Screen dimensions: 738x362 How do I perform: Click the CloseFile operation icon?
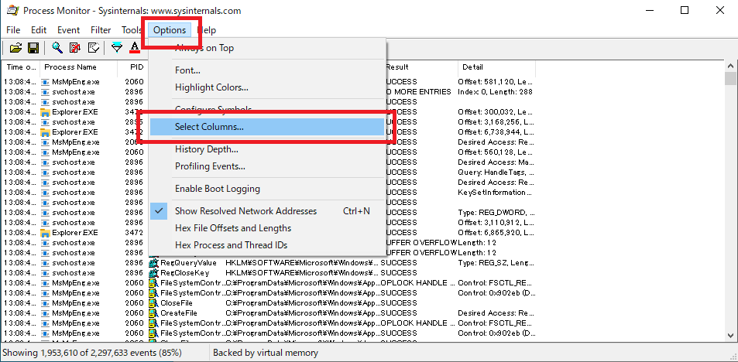(x=153, y=303)
